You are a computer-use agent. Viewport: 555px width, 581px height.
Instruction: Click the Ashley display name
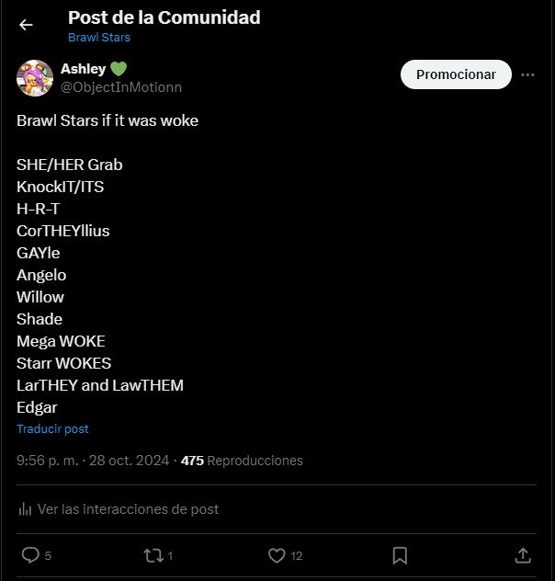tap(83, 69)
